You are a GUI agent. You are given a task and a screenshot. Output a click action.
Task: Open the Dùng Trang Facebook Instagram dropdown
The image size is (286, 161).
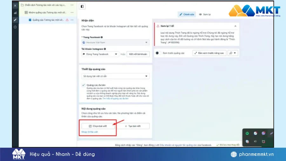(x=100, y=54)
